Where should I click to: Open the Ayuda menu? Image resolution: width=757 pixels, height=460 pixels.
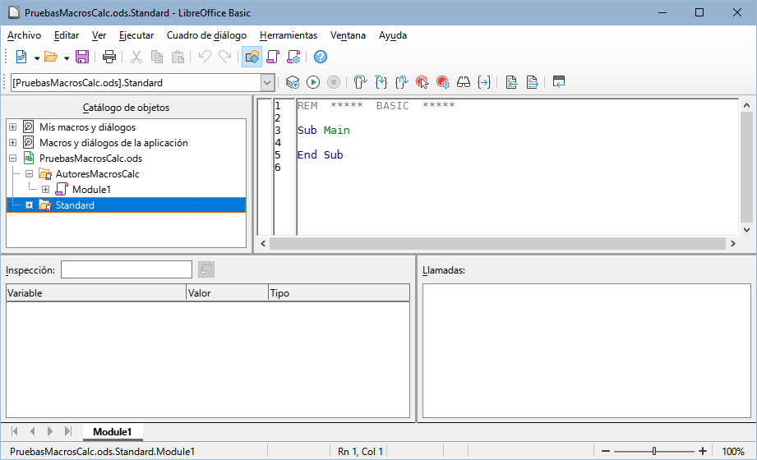393,35
